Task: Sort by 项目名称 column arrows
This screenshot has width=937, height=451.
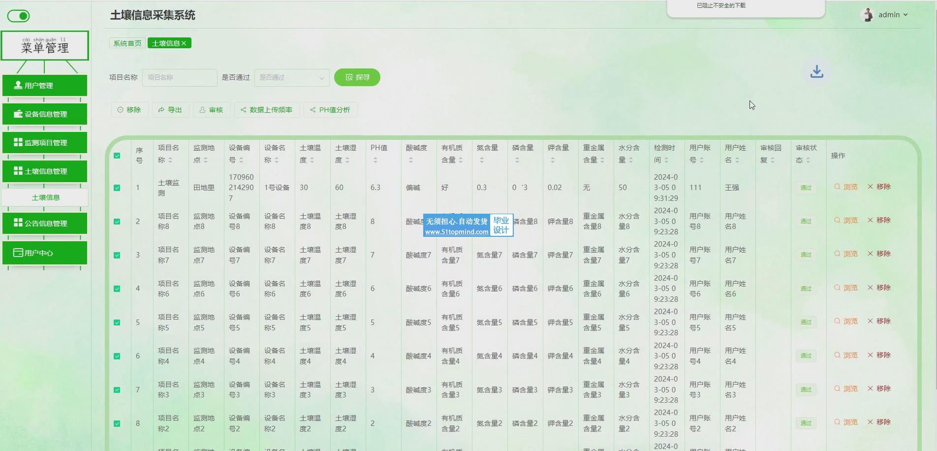Action: point(170,161)
